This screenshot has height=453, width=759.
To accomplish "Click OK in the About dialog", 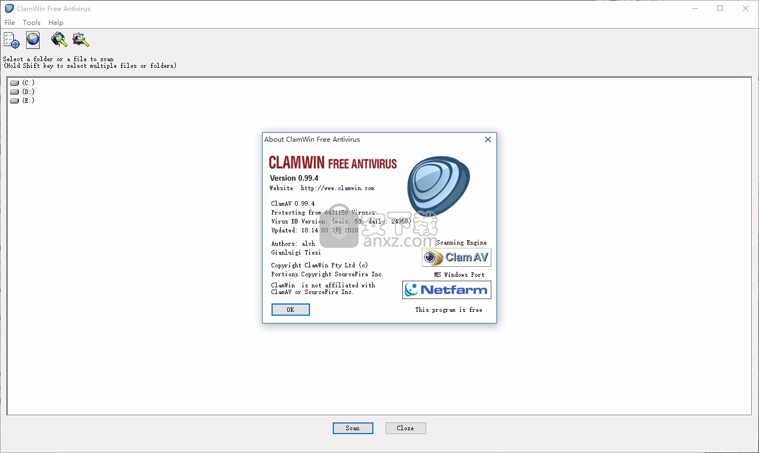I will point(290,310).
